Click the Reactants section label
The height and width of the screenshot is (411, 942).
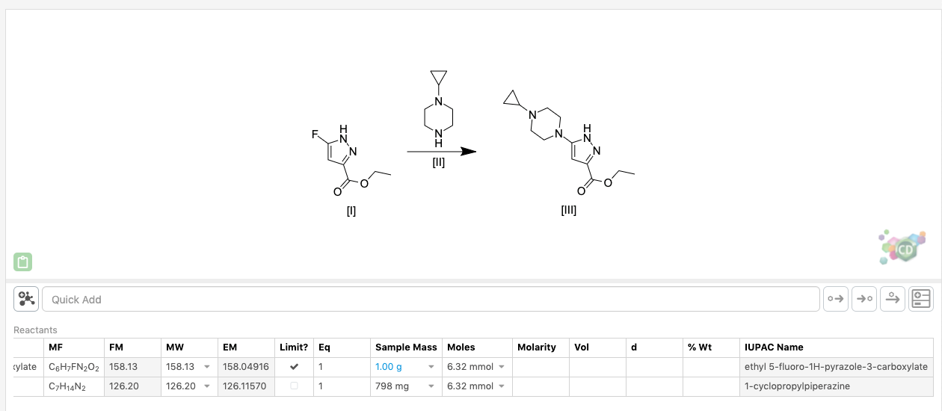(35, 330)
